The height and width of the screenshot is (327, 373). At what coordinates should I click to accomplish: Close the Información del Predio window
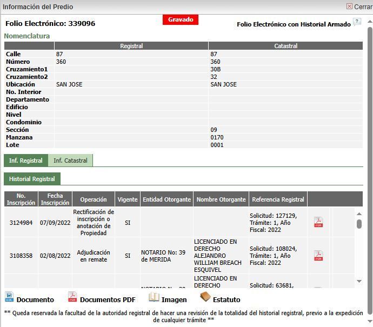pyautogui.click(x=359, y=6)
